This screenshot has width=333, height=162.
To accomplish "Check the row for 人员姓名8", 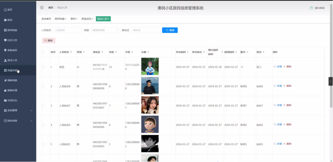I will point(43,86).
